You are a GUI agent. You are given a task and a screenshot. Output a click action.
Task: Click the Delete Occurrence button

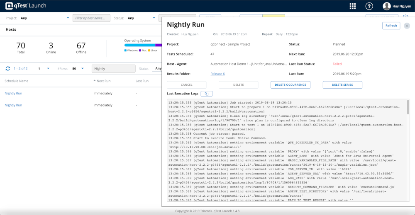click(290, 85)
